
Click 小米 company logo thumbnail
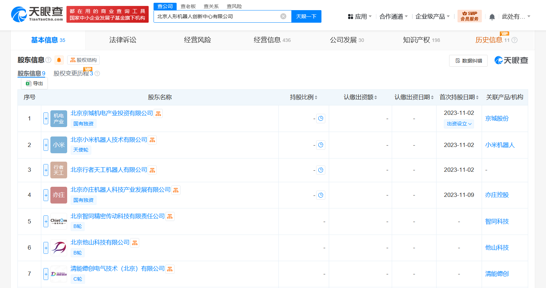click(x=59, y=145)
